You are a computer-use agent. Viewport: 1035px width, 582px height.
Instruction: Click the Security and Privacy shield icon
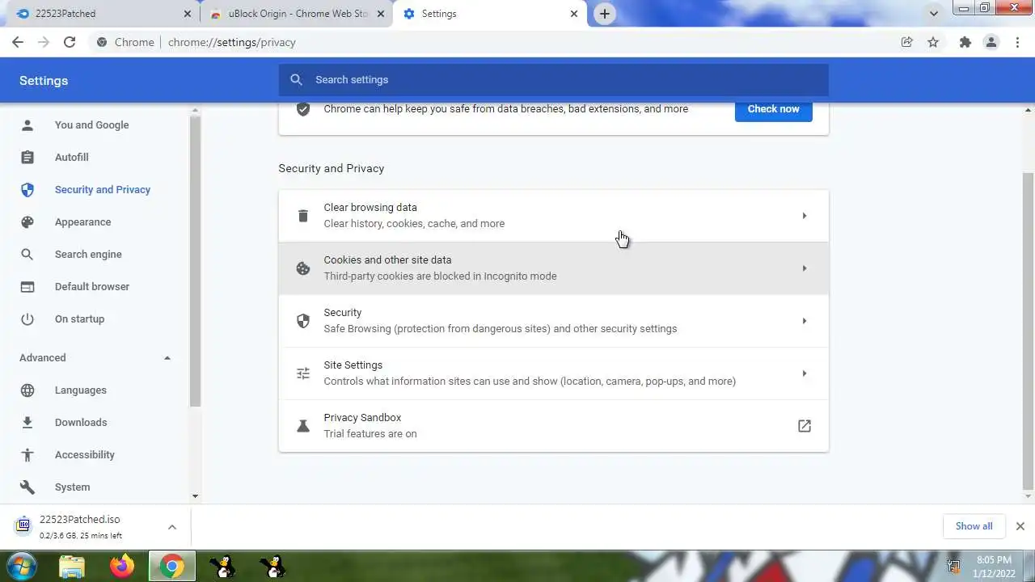(27, 190)
